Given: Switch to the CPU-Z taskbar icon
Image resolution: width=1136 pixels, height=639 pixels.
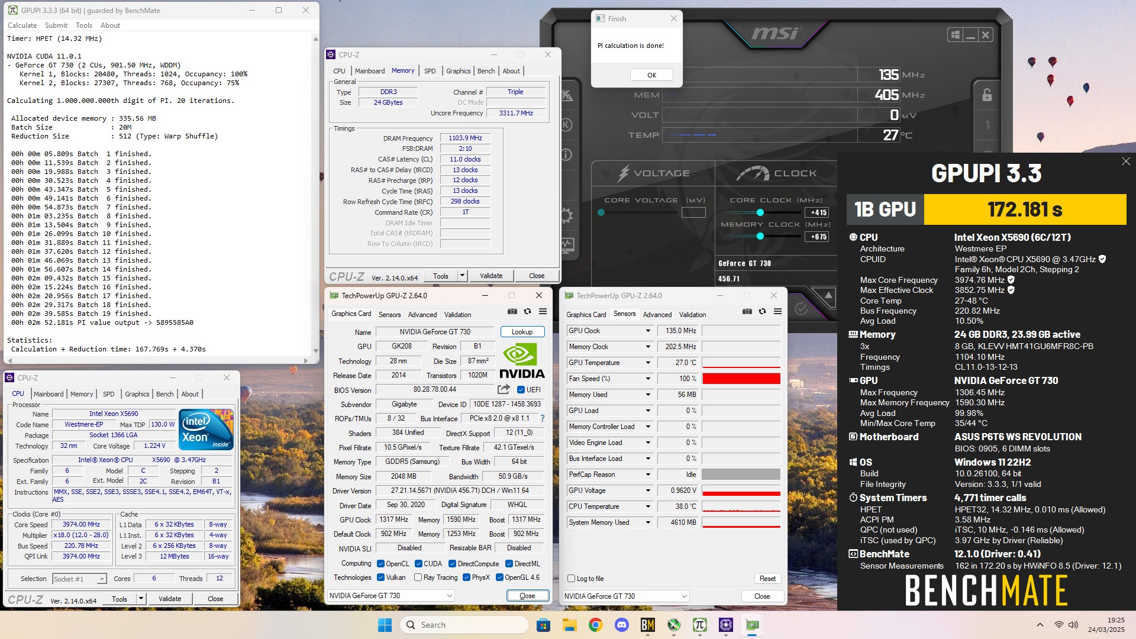Looking at the screenshot, I should (x=725, y=625).
